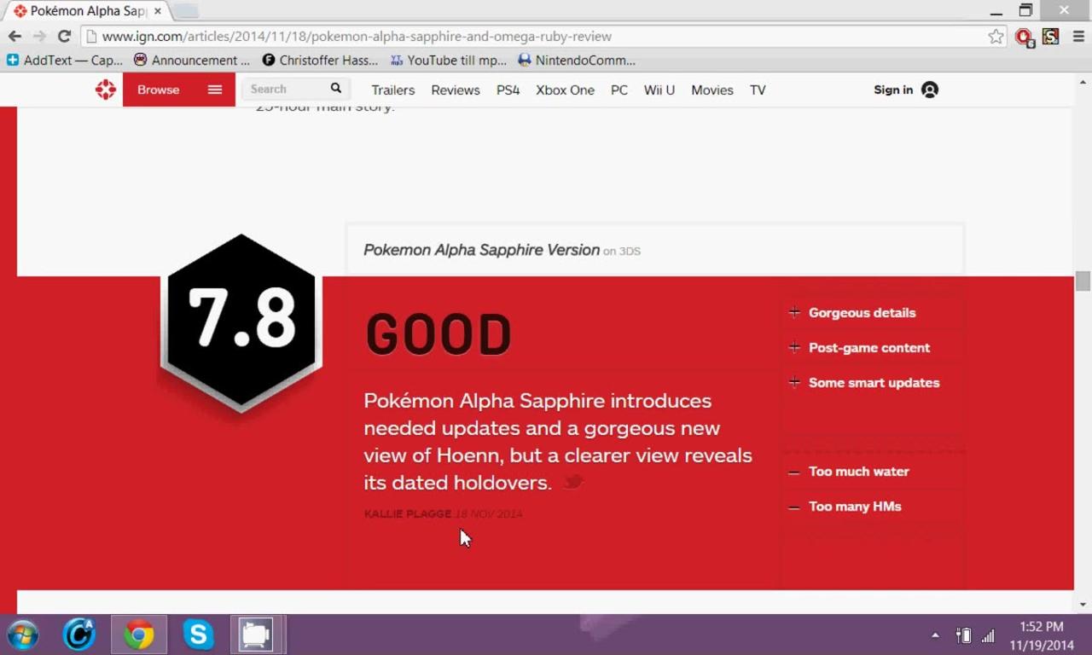Click the browser extension icon beside the star
This screenshot has width=1092, height=655.
pos(1023,37)
